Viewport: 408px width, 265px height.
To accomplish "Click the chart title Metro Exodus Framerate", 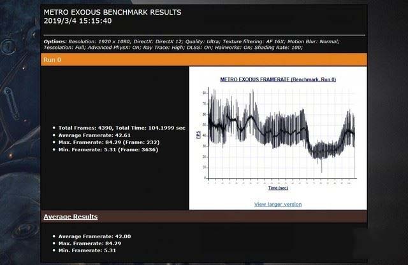I will click(277, 80).
